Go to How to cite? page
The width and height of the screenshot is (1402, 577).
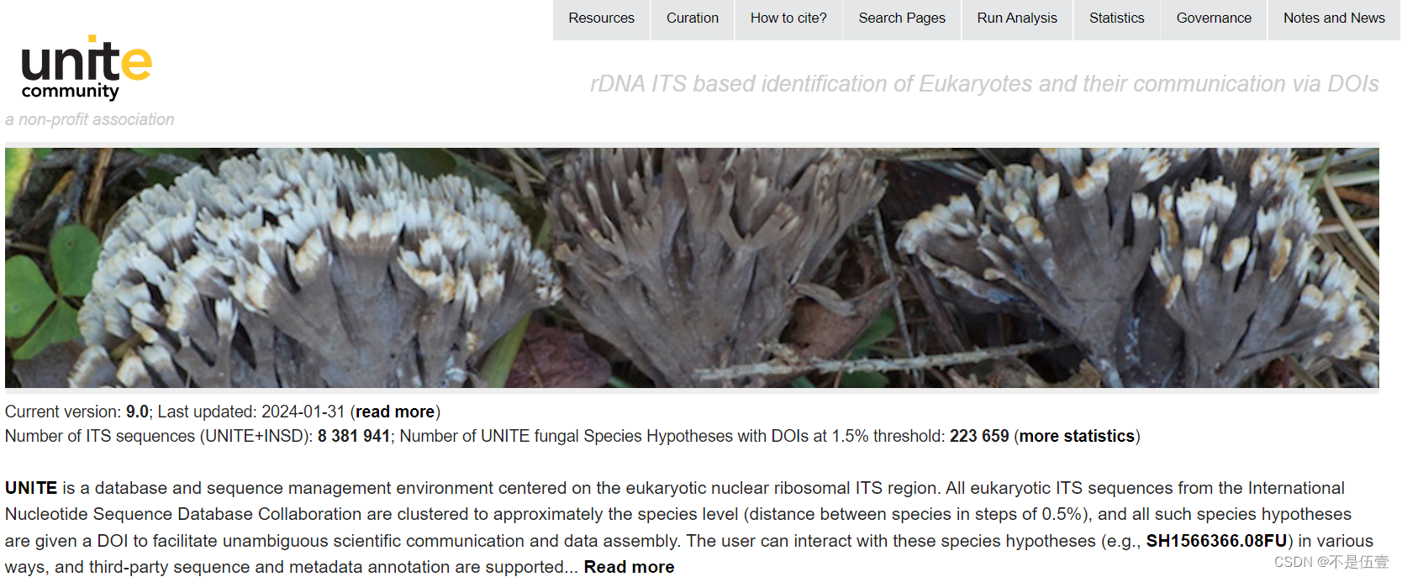point(788,18)
